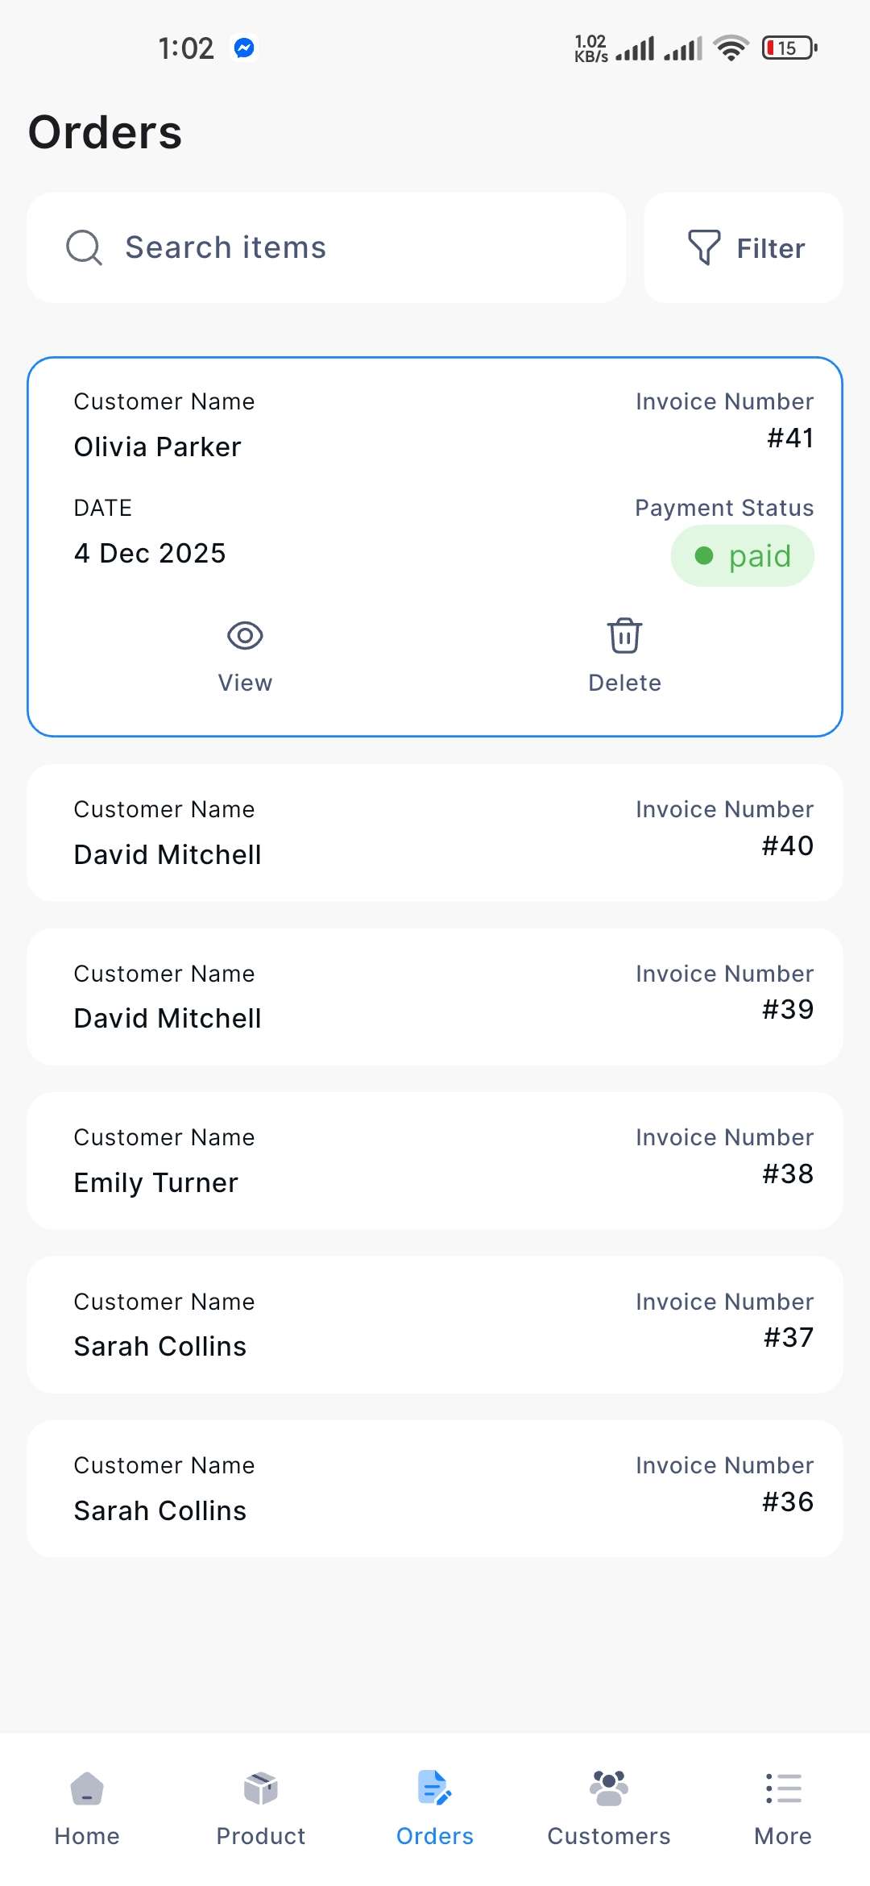Open the Product box icon

261,1789
